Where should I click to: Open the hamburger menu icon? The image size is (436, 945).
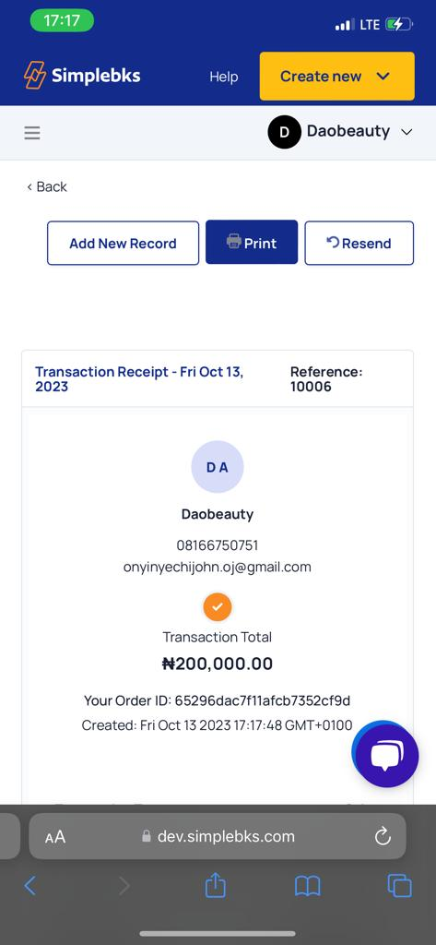[32, 133]
